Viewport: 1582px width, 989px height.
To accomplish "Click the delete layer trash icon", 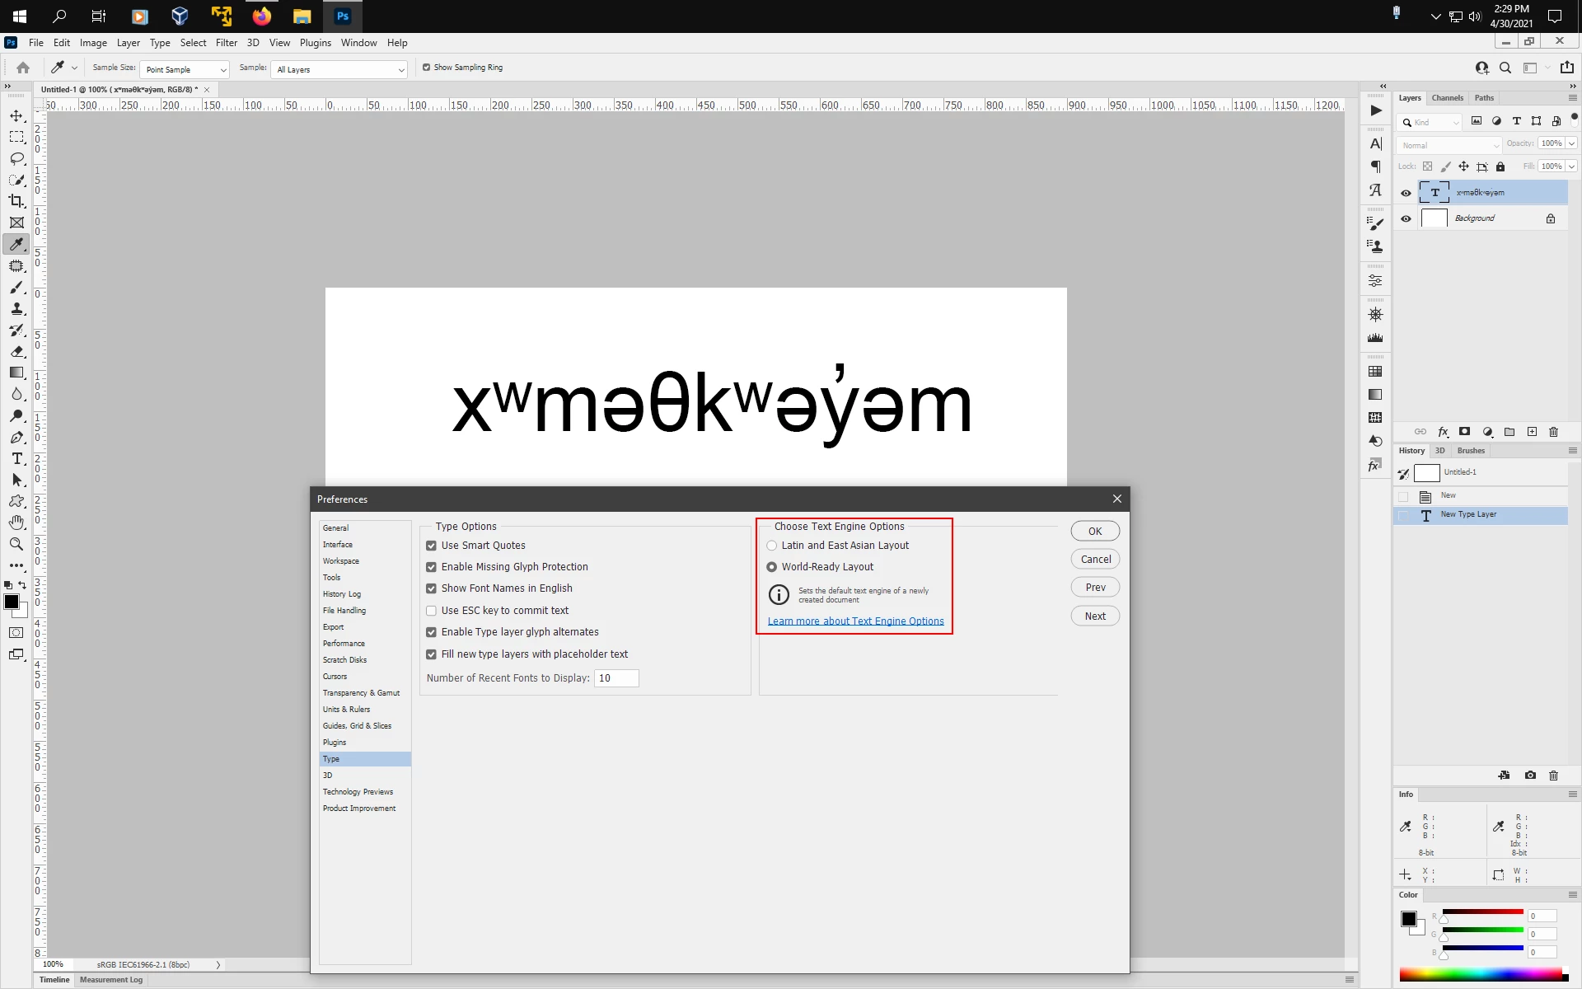I will tap(1554, 432).
